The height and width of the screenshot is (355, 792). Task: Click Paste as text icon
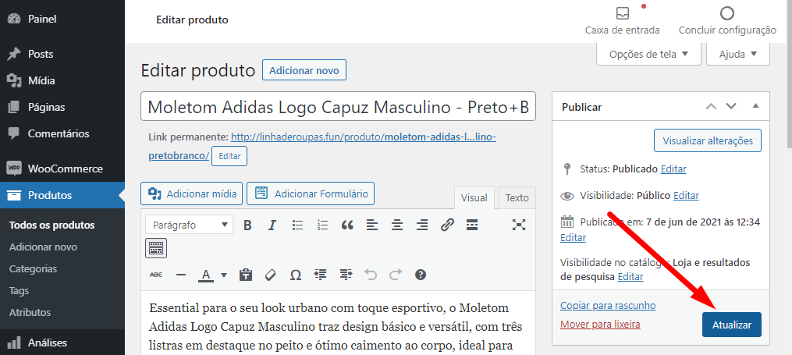(x=246, y=275)
